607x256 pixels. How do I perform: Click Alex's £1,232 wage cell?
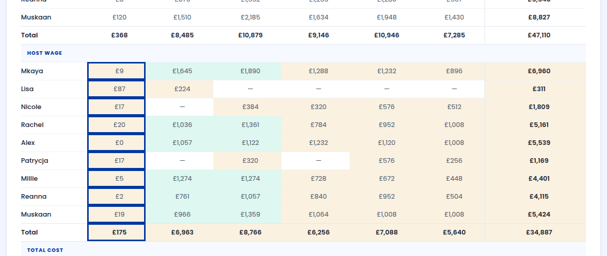(x=318, y=143)
